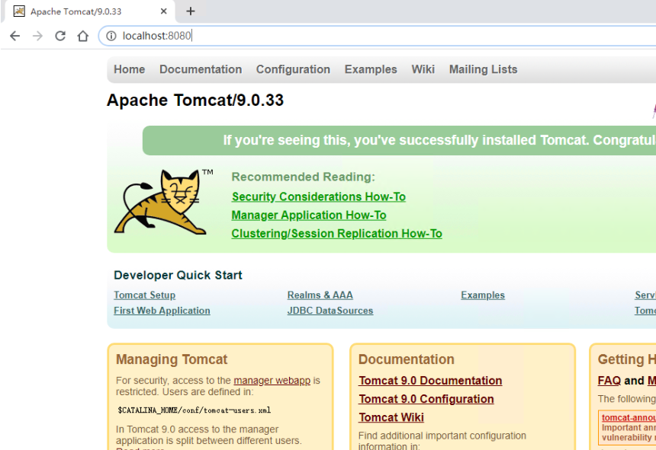Open Examples link under Developer Quick Start

tap(483, 295)
